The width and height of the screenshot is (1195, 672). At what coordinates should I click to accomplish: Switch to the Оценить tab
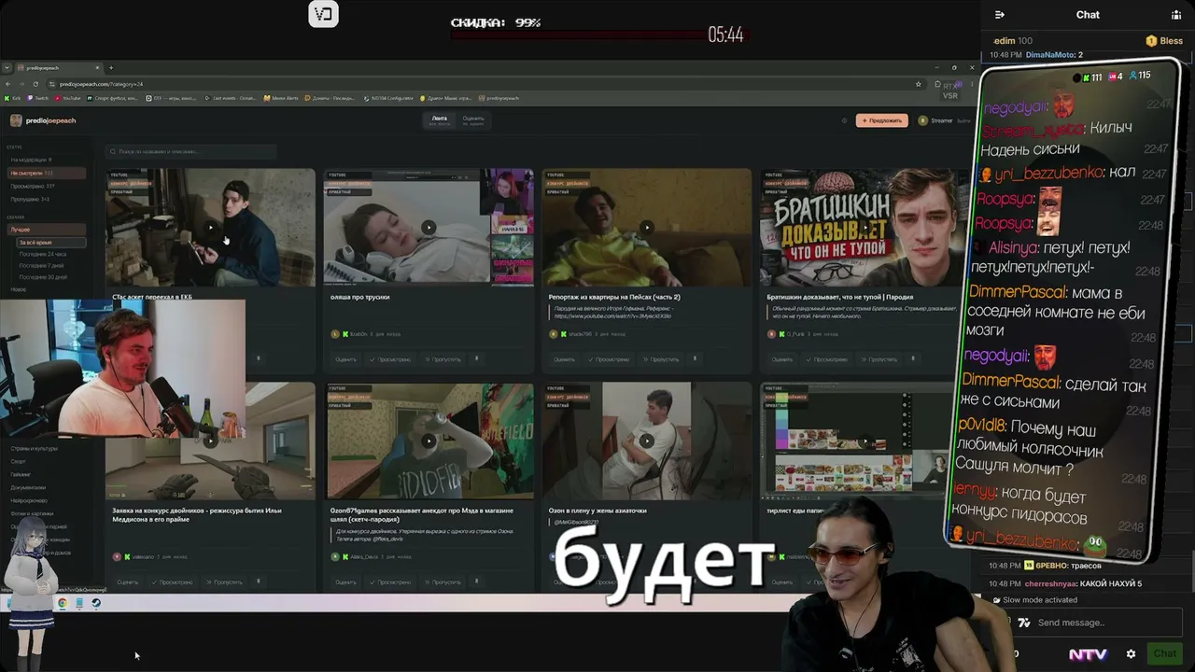[x=473, y=120]
